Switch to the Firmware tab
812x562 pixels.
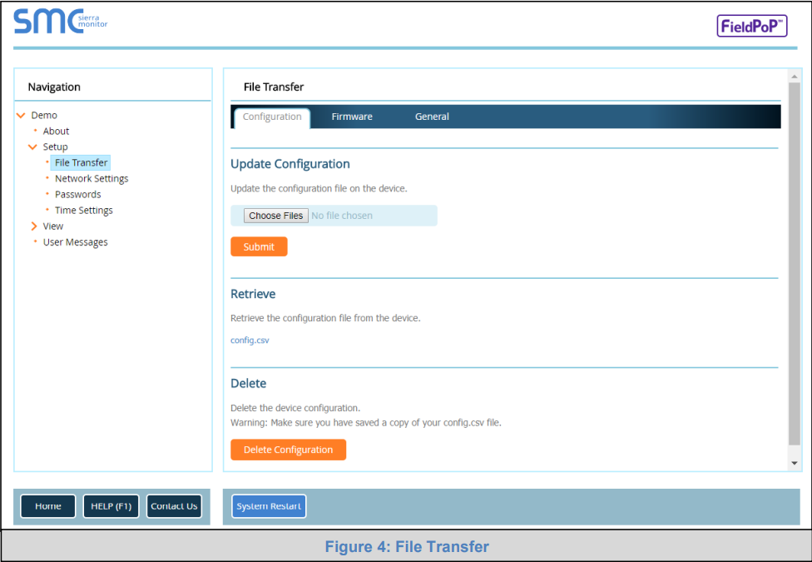pos(352,117)
